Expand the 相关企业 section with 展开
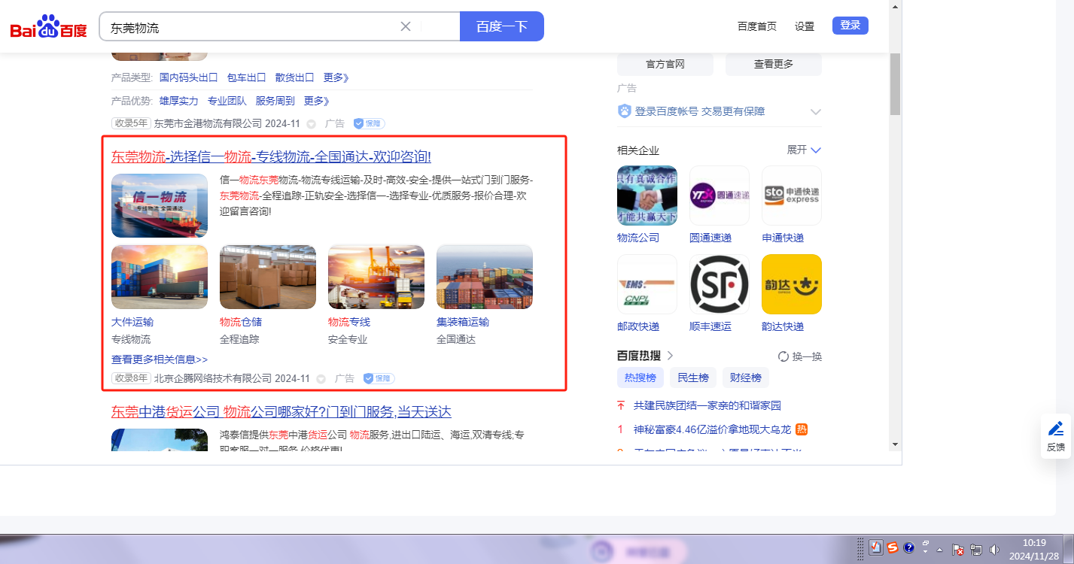Screen dimensions: 1074x564 pyautogui.click(x=804, y=150)
